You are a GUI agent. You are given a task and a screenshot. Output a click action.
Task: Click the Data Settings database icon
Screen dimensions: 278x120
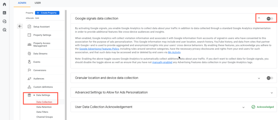point(29,95)
